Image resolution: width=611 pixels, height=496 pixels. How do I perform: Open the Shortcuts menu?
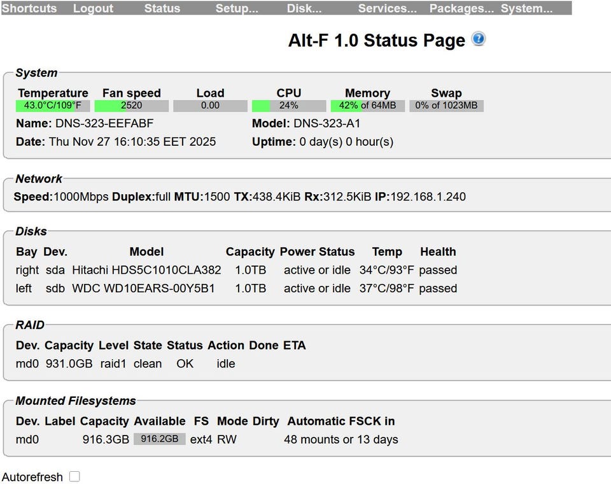(29, 8)
